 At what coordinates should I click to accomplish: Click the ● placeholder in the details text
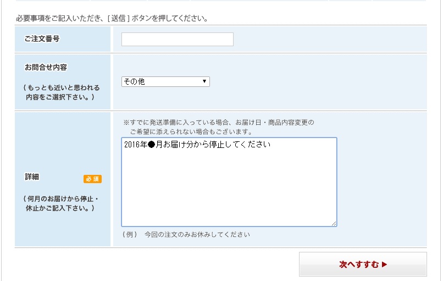pyautogui.click(x=152, y=145)
